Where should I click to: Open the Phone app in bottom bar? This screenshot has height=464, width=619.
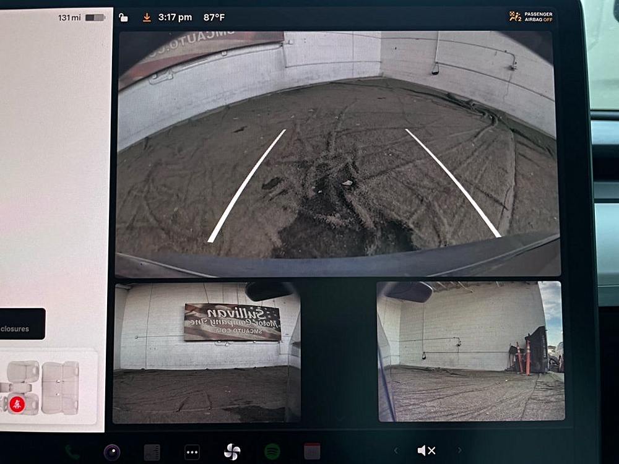72,452
